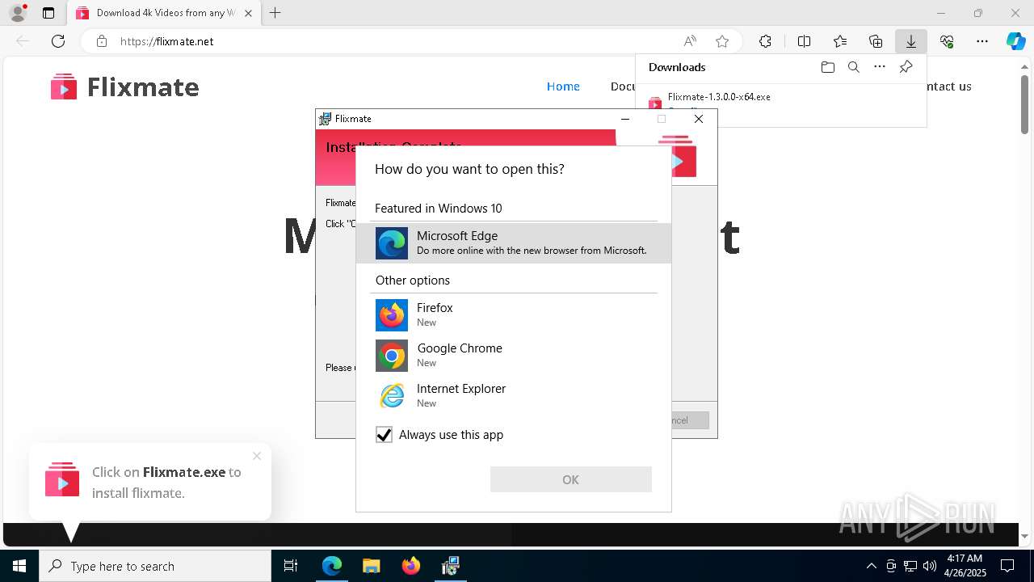Click the Flixmate site logo
This screenshot has width=1034, height=582.
coord(124,86)
